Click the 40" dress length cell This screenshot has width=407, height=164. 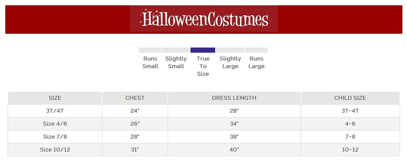(x=234, y=150)
